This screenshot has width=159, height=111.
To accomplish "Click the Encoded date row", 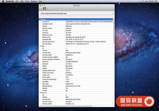I will click(76, 39).
